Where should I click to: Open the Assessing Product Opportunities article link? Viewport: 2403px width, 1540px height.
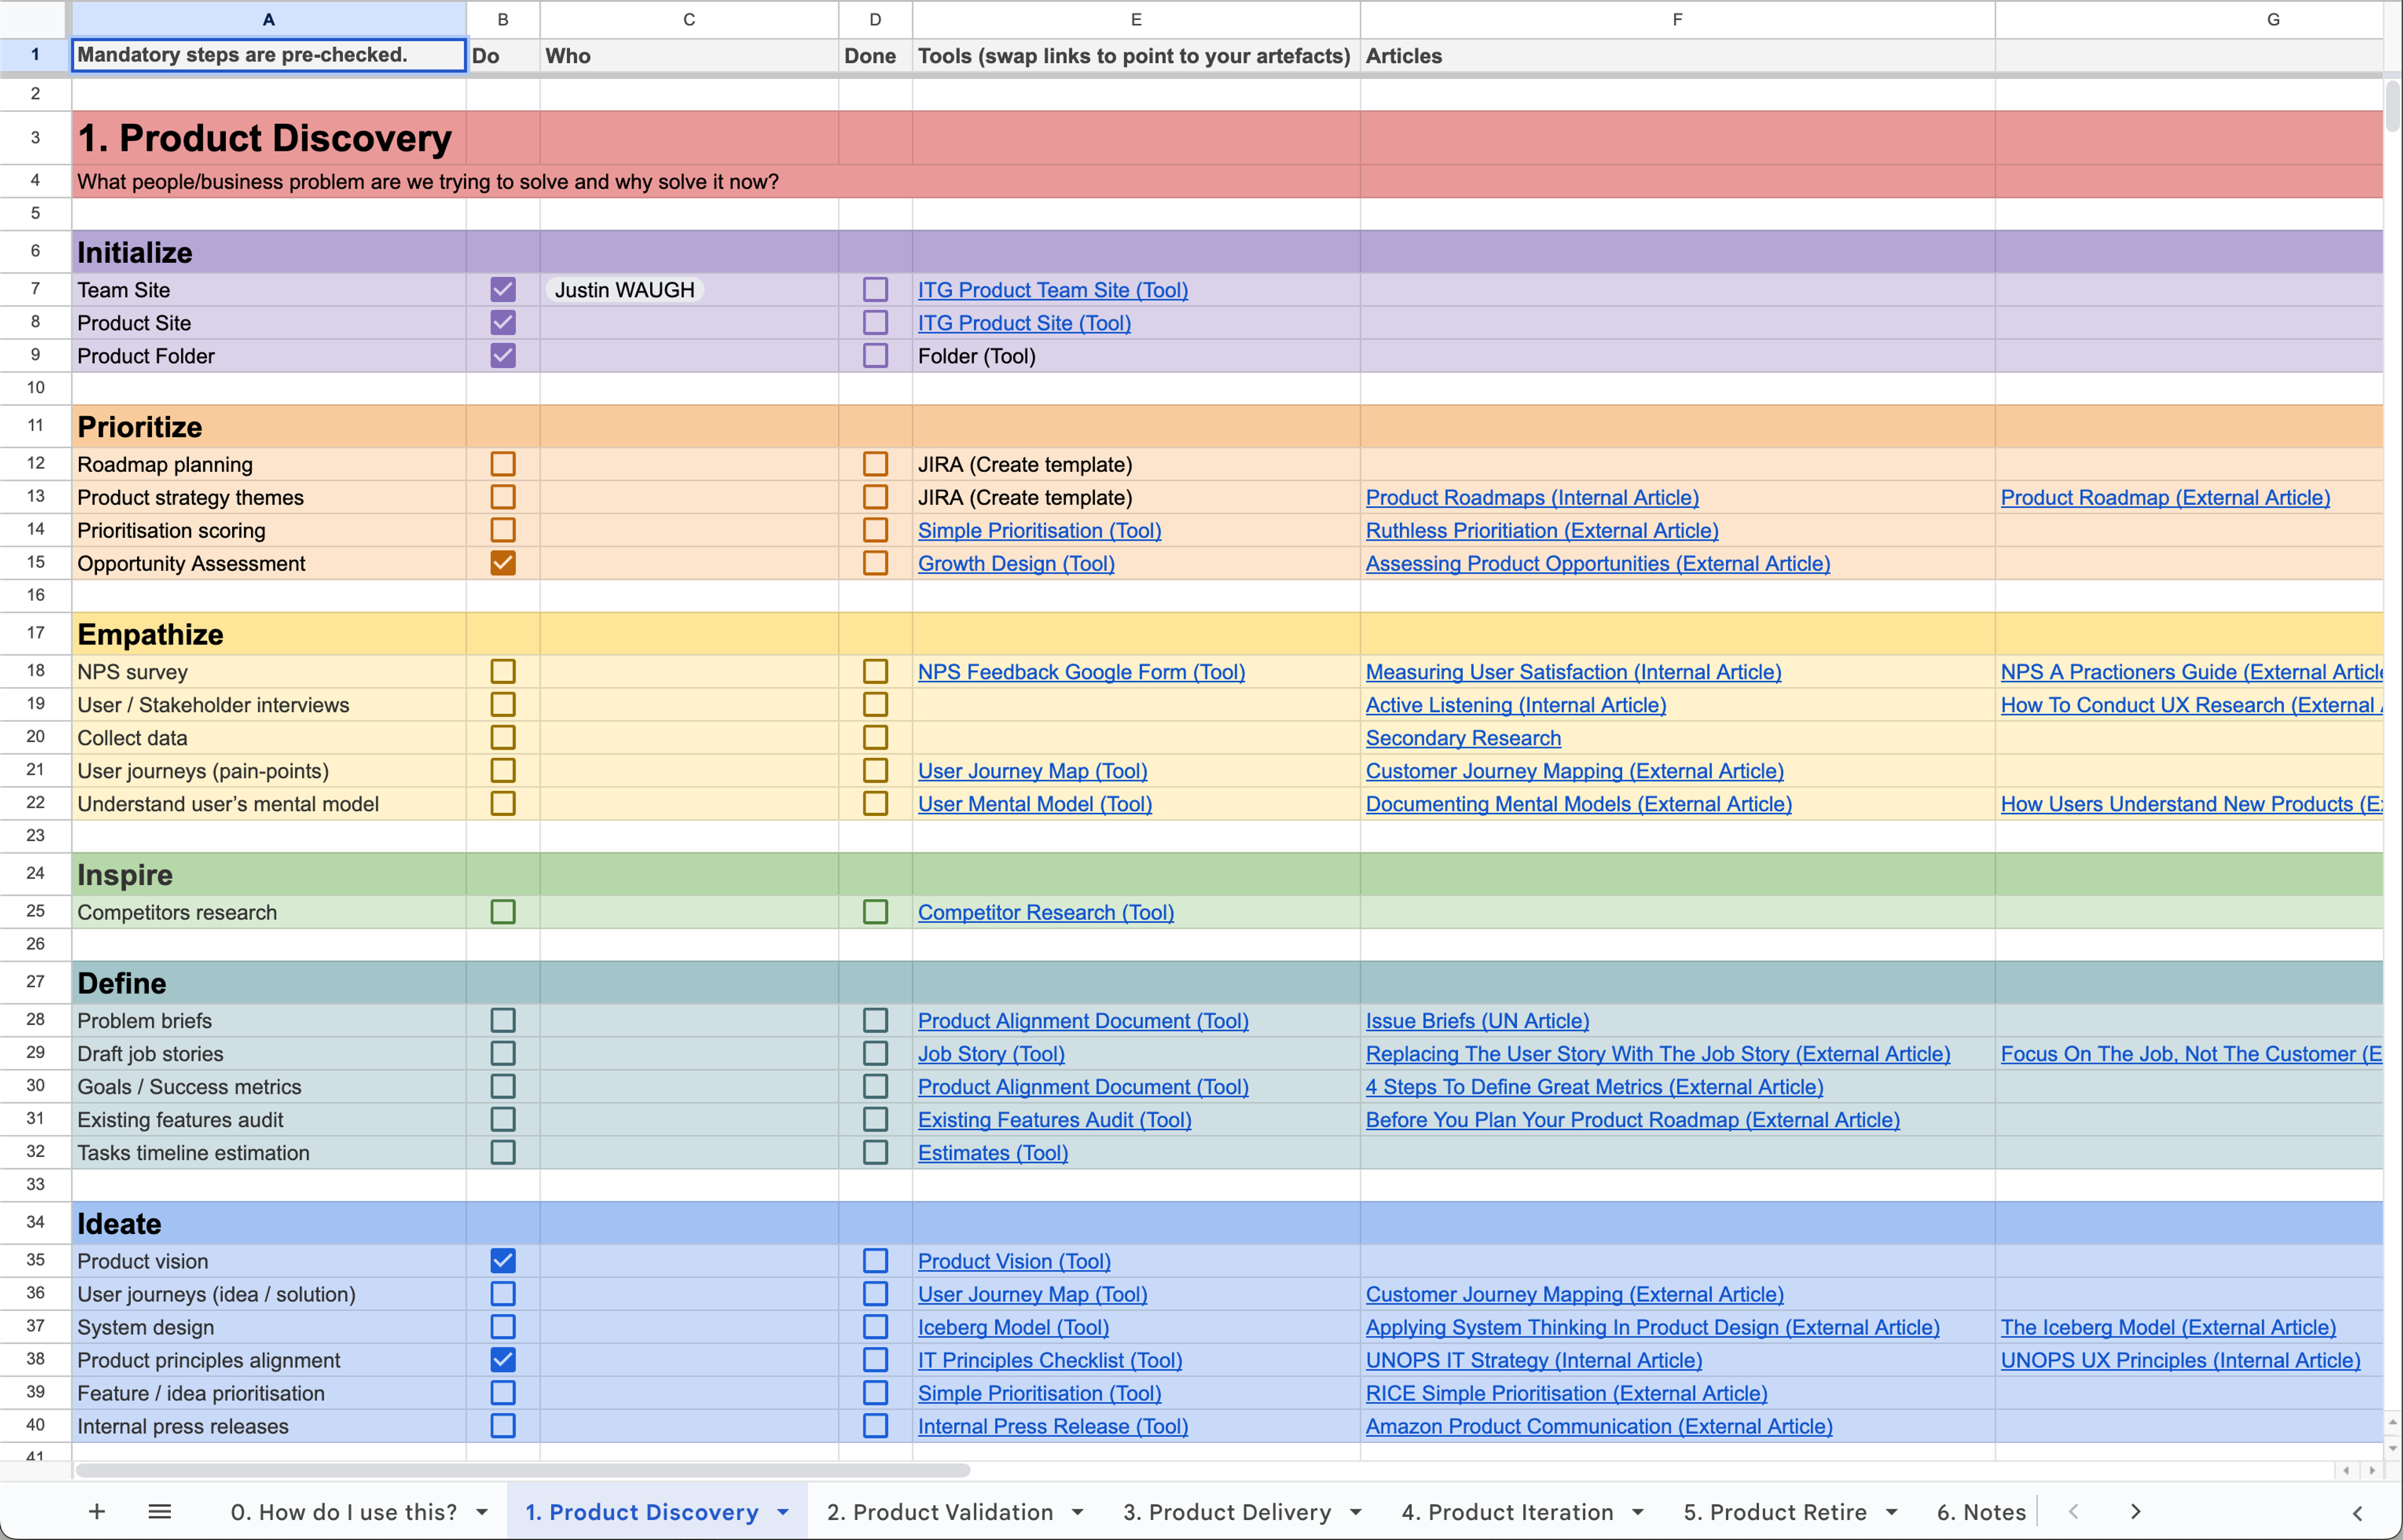pyautogui.click(x=1598, y=563)
